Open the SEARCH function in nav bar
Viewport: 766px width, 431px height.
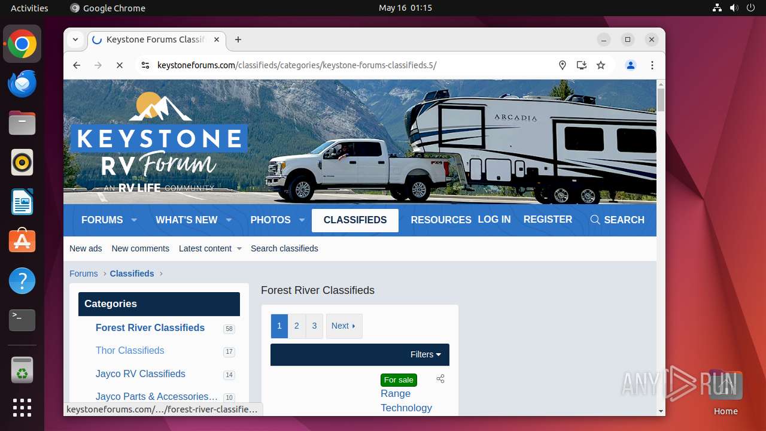617,220
